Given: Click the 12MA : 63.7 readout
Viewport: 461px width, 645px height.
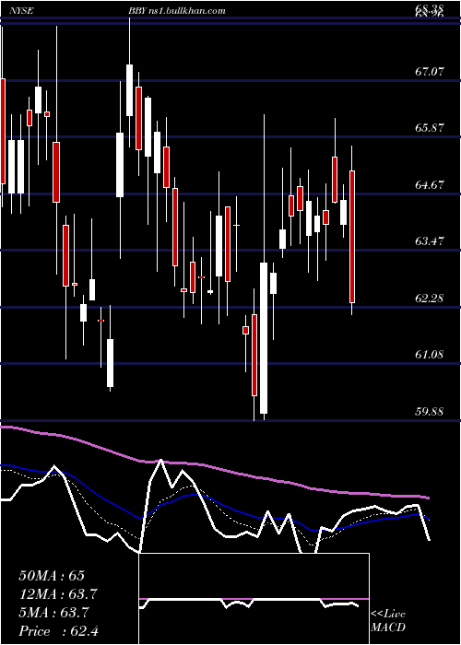Looking at the screenshot, I should [59, 594].
